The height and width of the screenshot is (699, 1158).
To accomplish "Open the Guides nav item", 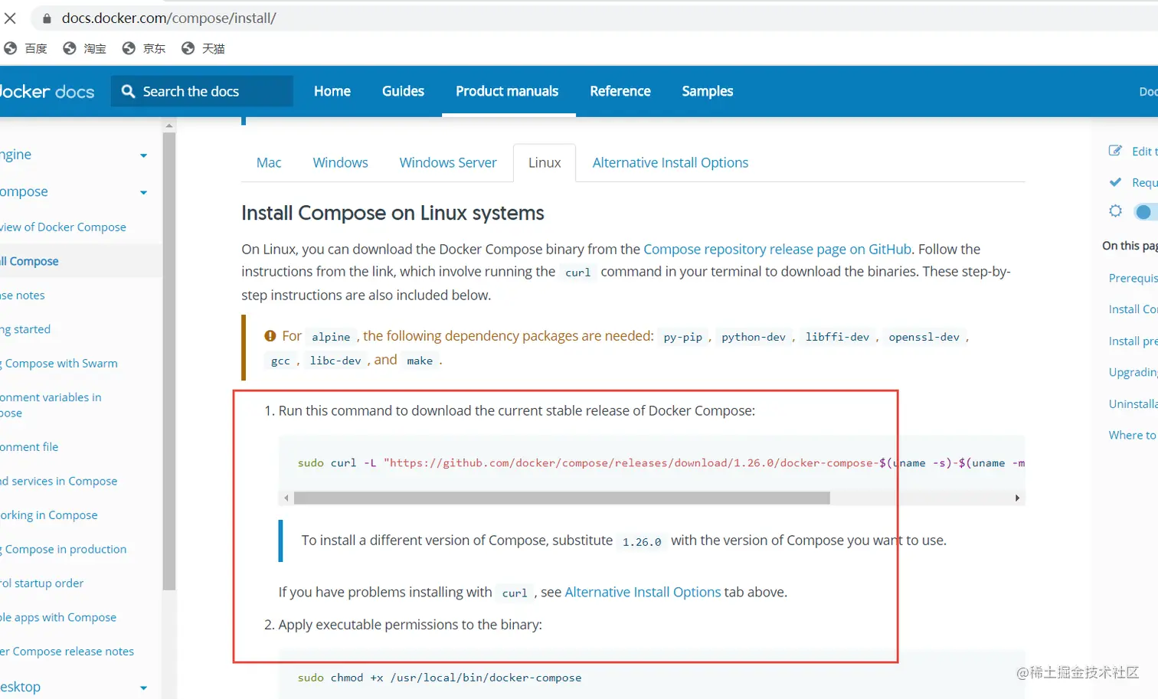I will coord(403,91).
